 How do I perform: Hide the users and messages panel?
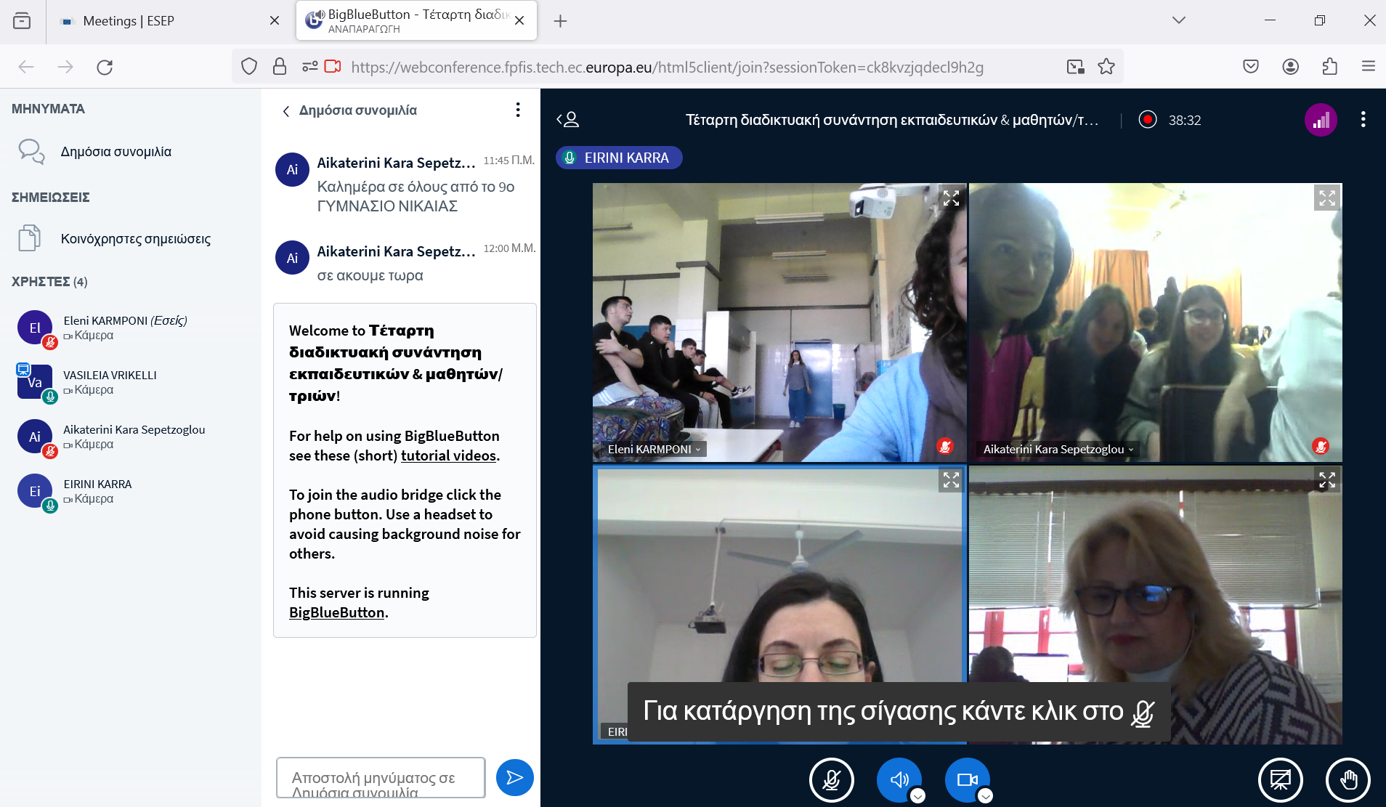[567, 120]
